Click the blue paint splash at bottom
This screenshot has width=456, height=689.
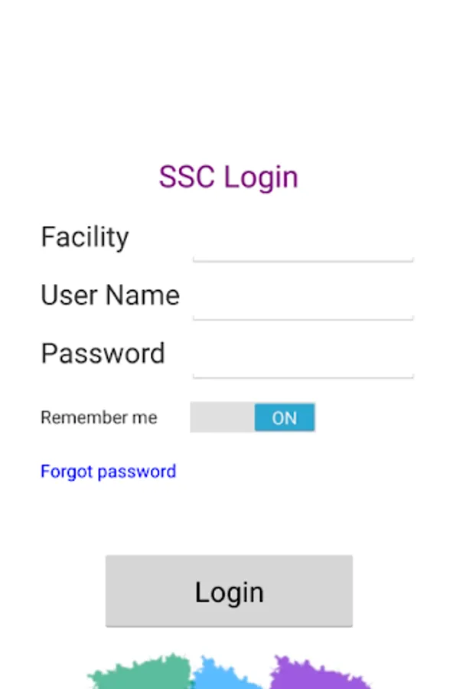[x=226, y=681]
